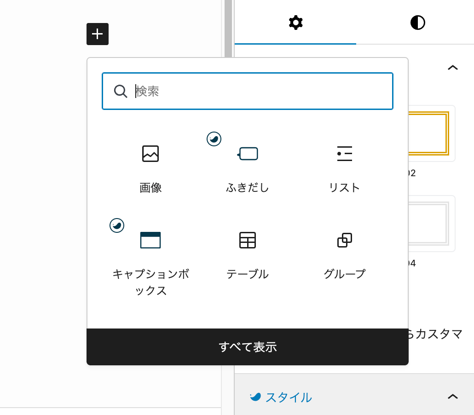Click the magnifying glass search icon
Screen dimensions: 474x415
(x=121, y=91)
